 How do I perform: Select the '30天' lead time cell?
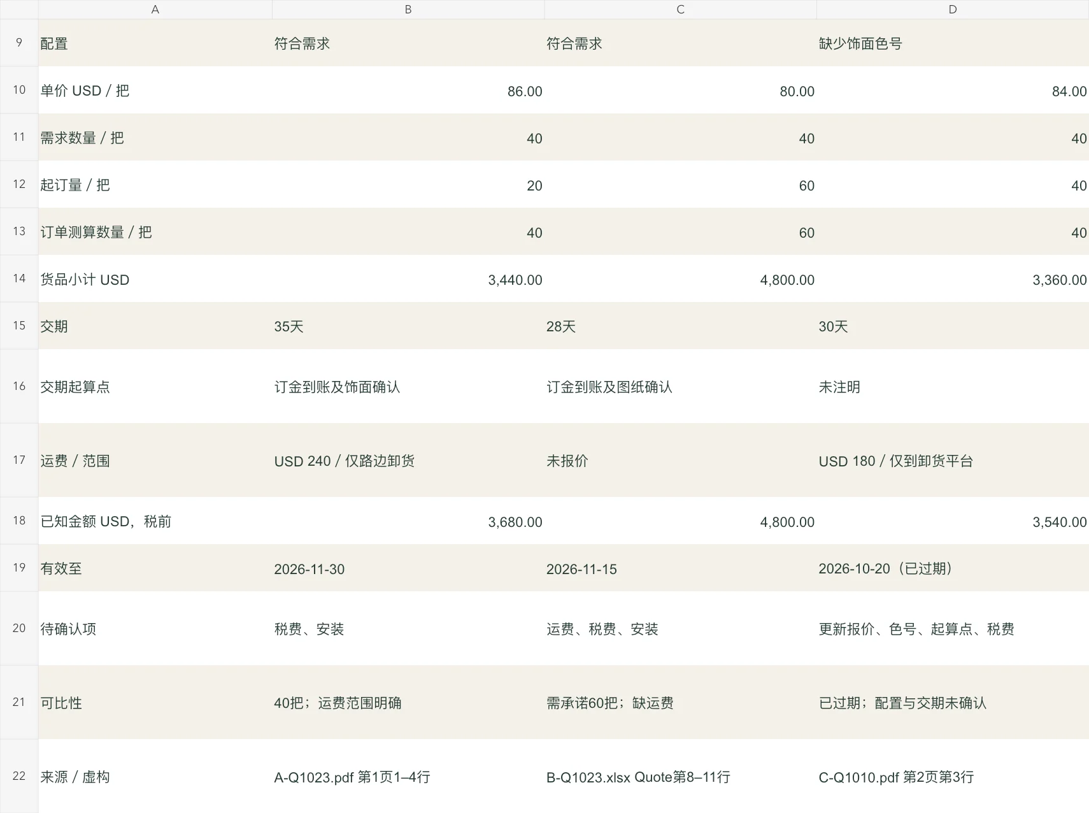[953, 326]
